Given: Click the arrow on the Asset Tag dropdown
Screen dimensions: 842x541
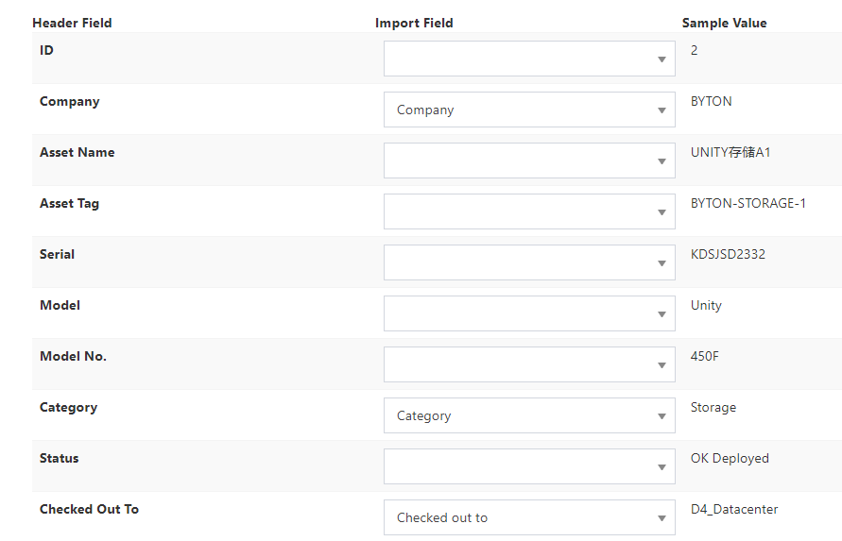Looking at the screenshot, I should (x=662, y=212).
